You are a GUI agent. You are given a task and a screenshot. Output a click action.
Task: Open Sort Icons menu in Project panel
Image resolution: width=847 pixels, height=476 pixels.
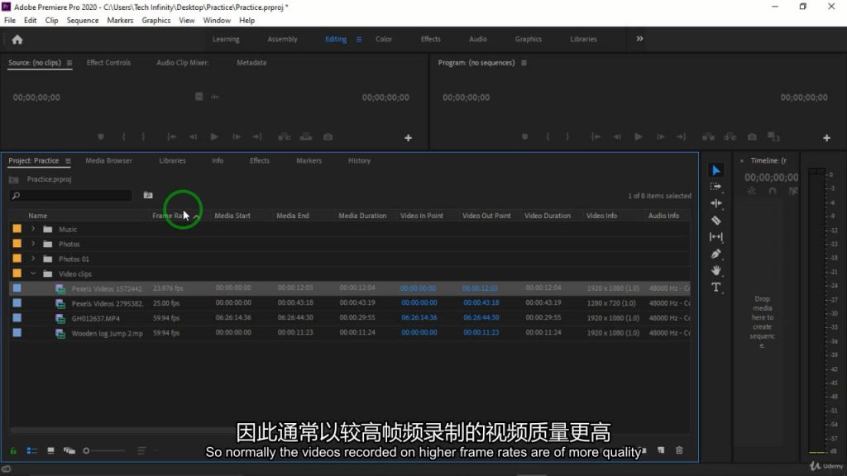[141, 450]
